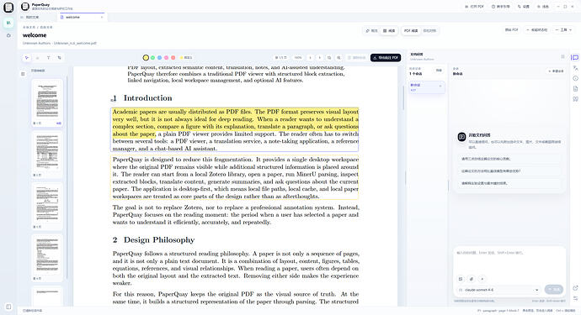Click the translate-selection tool after the T icon

click(59, 58)
